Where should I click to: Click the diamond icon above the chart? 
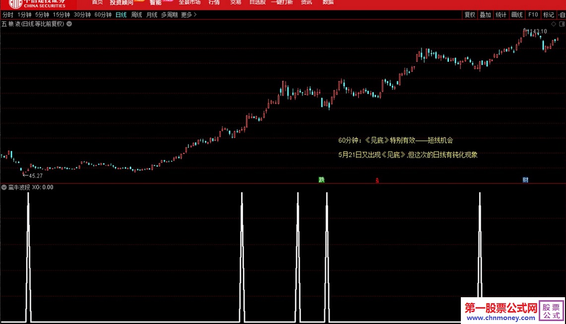tap(554, 24)
